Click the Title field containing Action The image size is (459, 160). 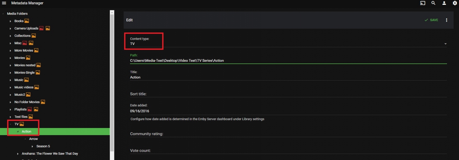(x=288, y=77)
